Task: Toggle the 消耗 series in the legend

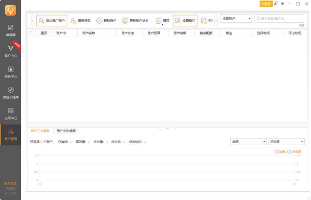Action: [280, 152]
